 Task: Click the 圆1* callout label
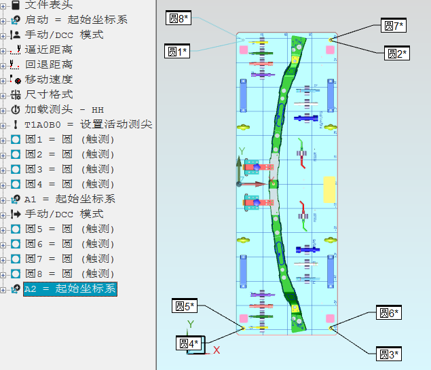point(178,51)
